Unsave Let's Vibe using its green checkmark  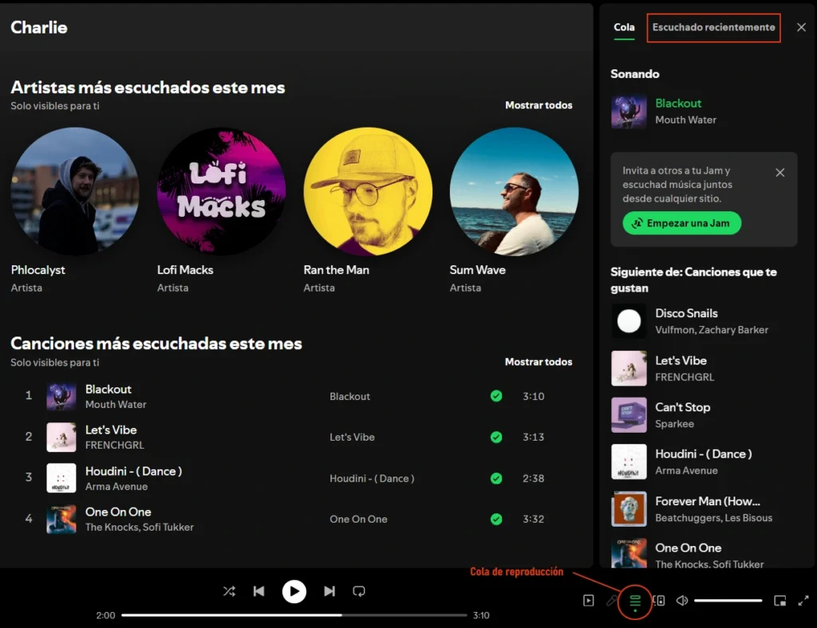tap(496, 437)
